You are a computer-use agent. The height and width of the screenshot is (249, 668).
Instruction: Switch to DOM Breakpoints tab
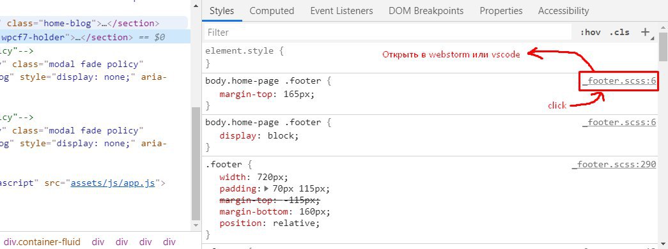(426, 11)
